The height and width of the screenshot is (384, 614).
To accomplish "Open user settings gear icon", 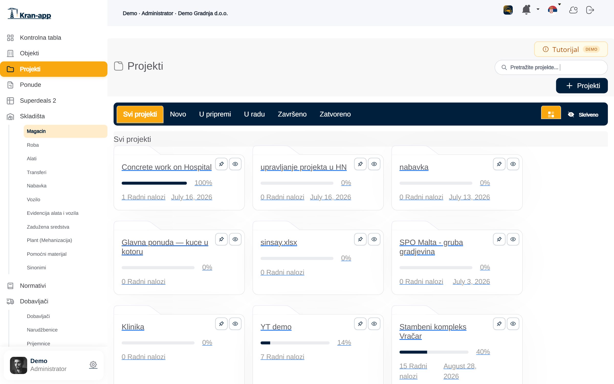I will (93, 365).
